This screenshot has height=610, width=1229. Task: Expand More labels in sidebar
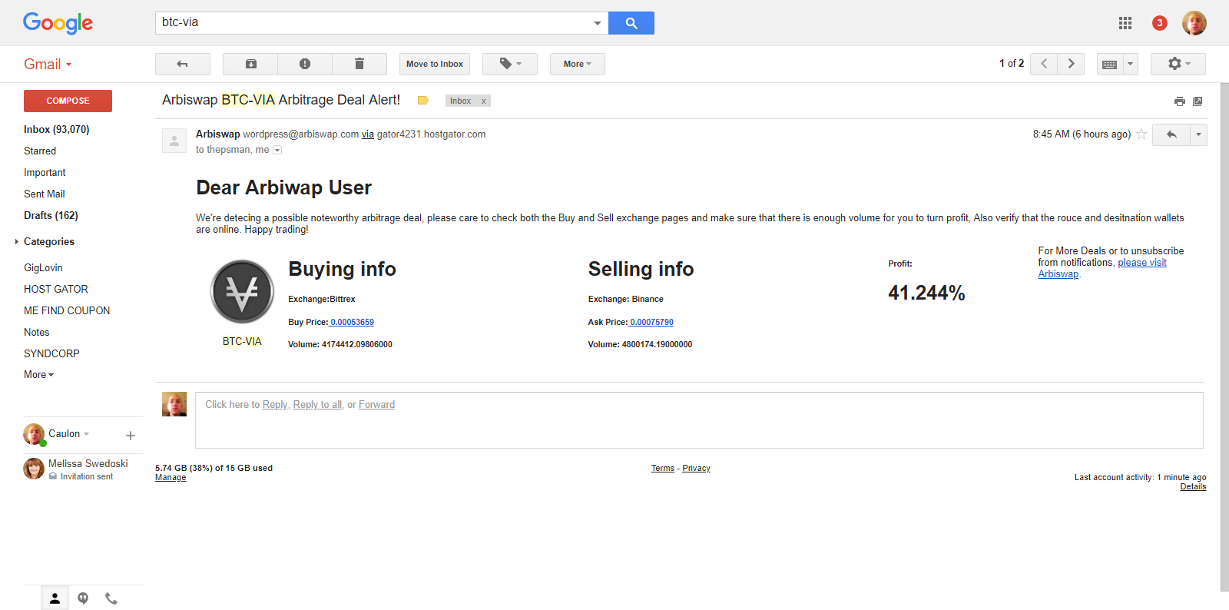[38, 375]
